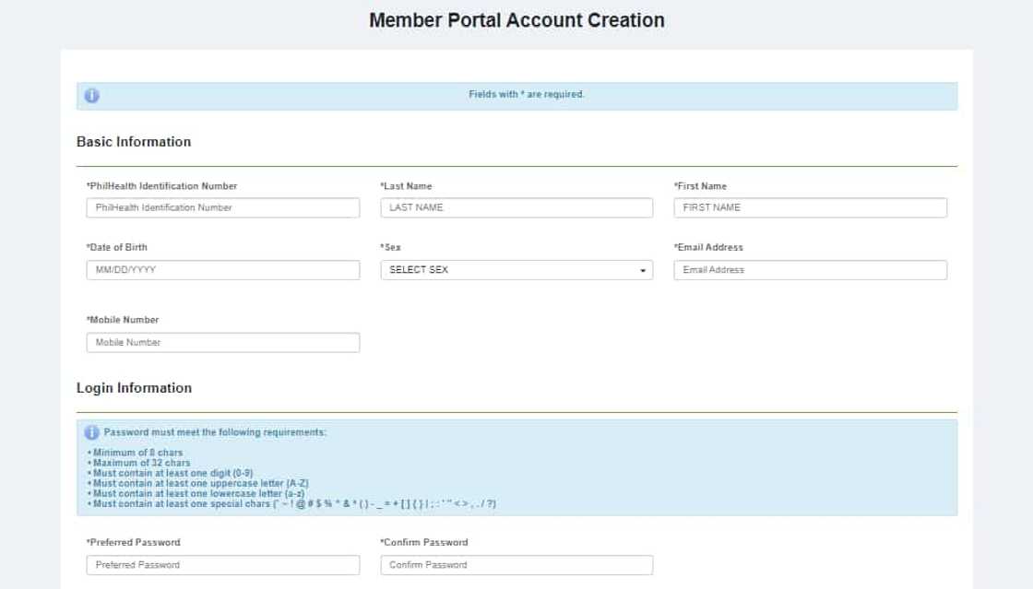Click into the Mobile Number text box

click(222, 343)
